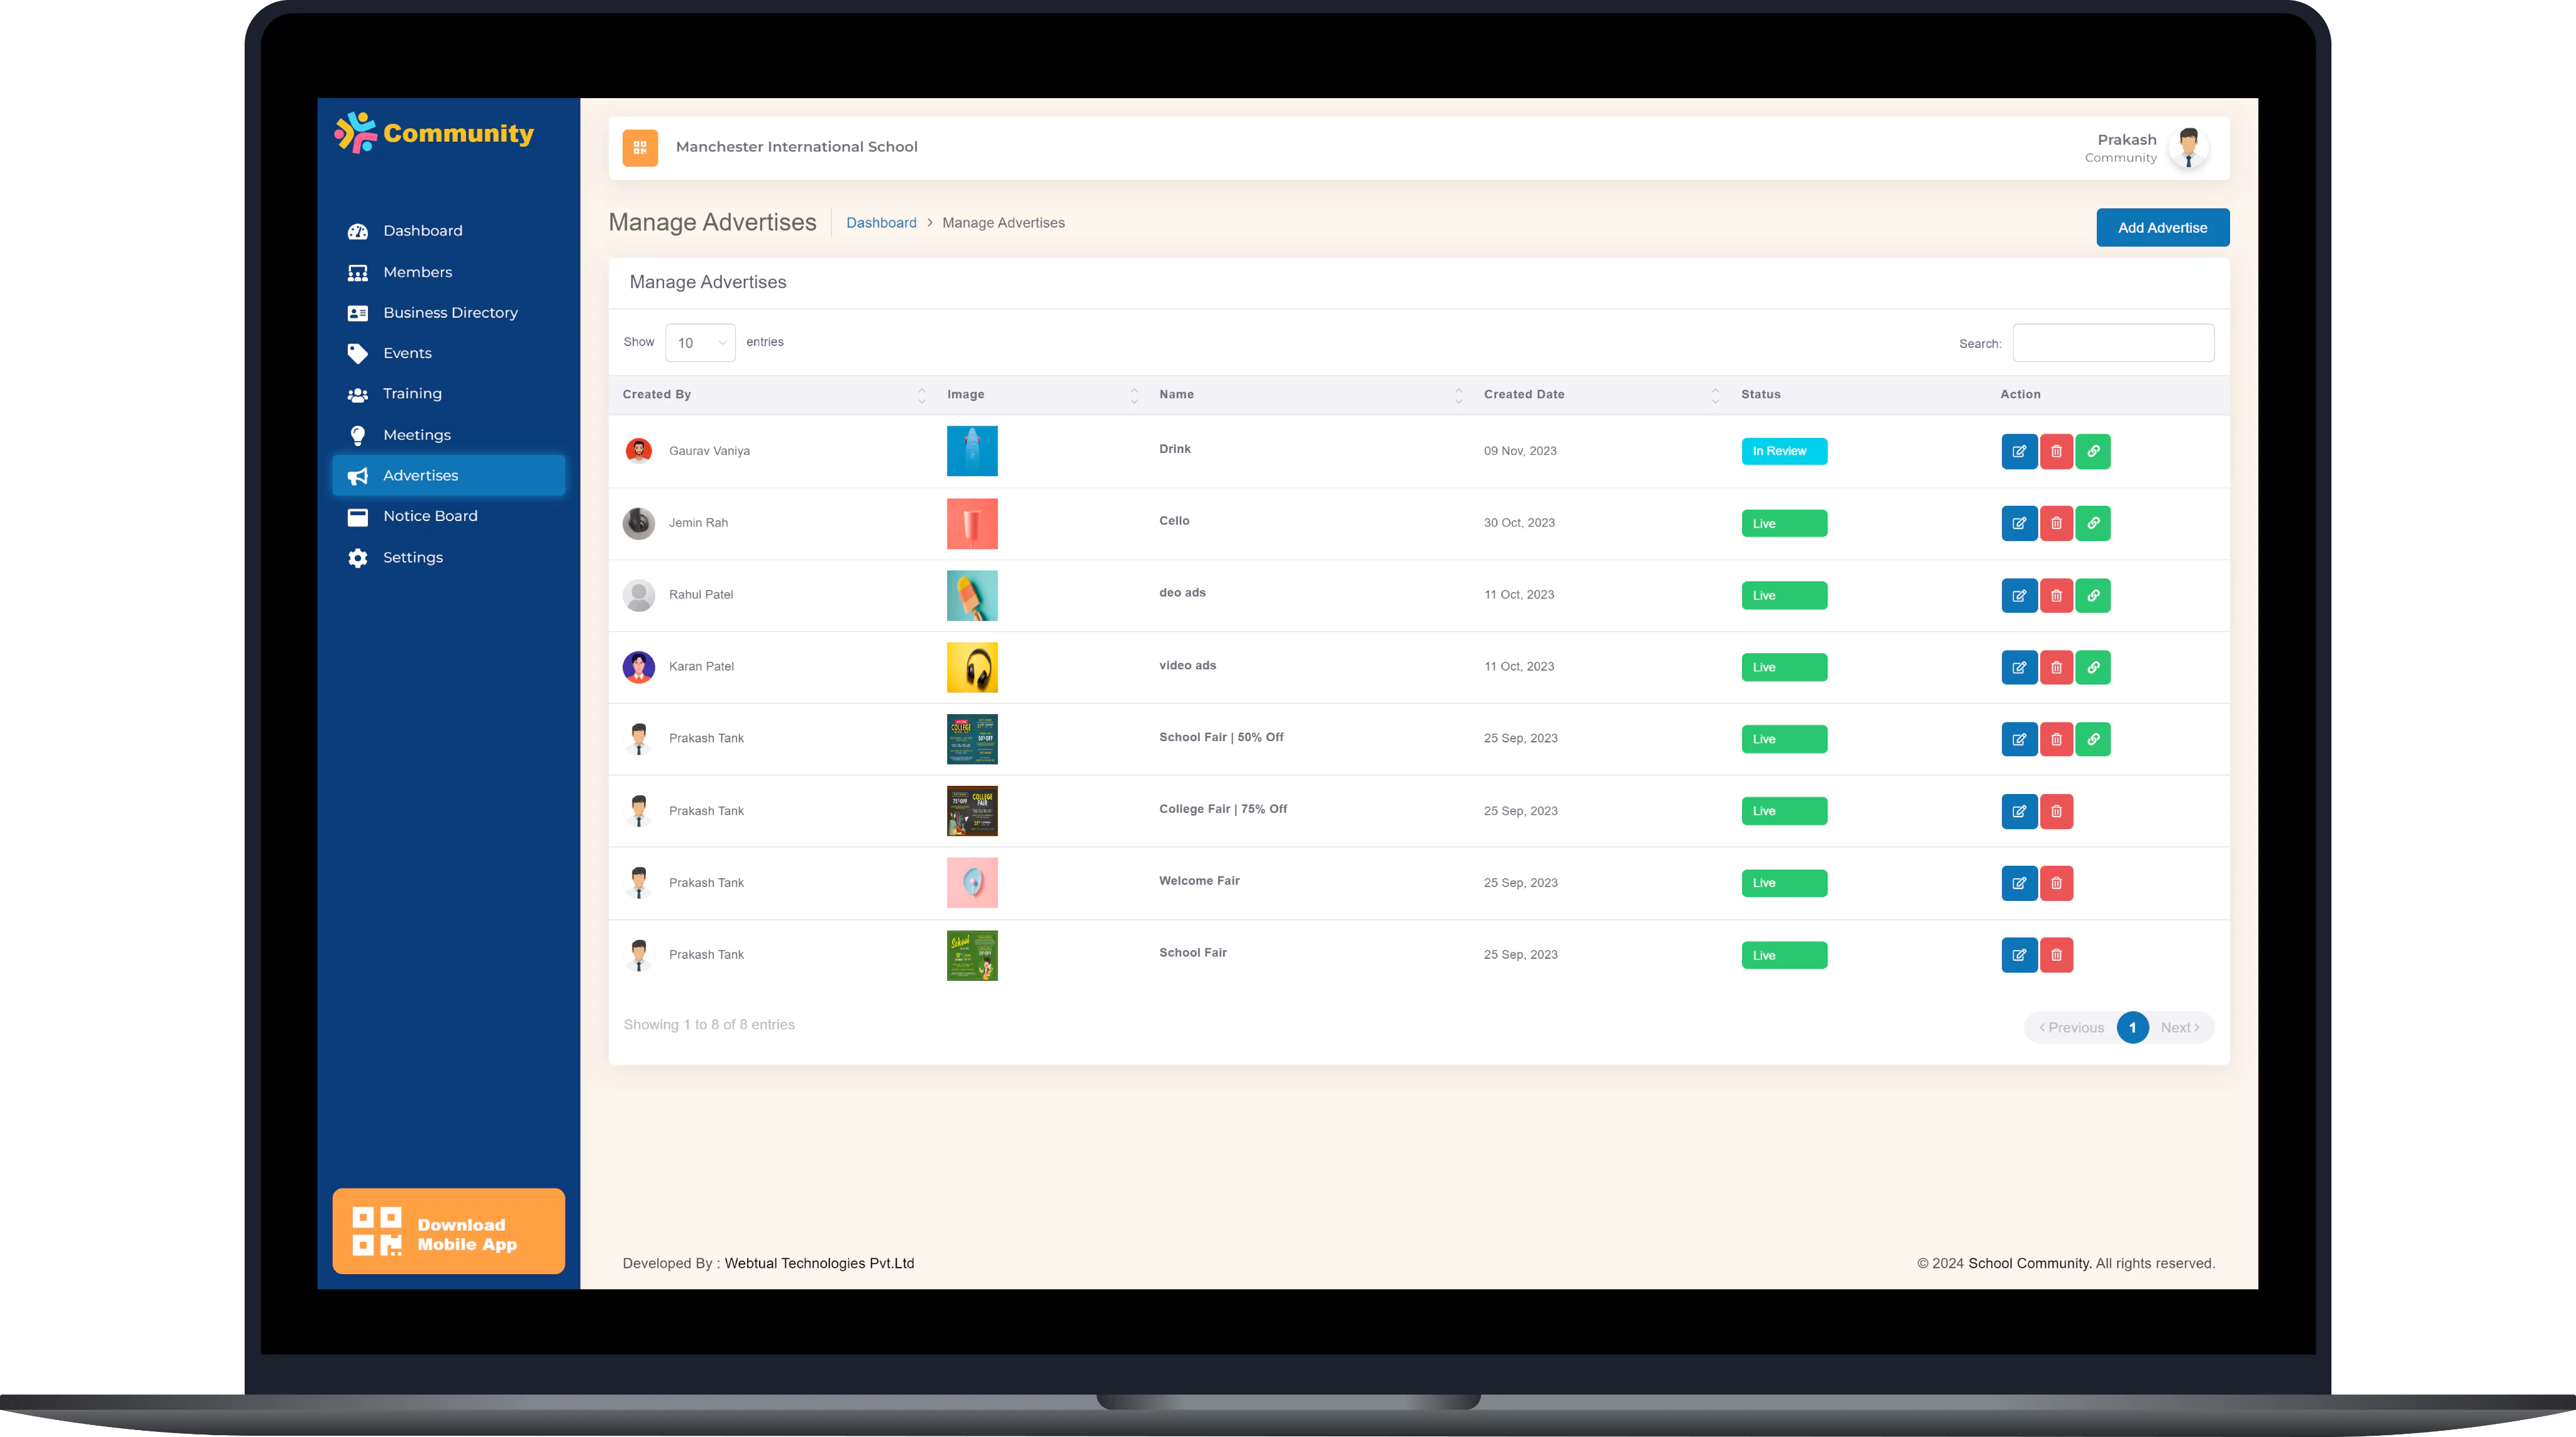
Task: Open Cello advertise image thumbnail
Action: click(972, 523)
